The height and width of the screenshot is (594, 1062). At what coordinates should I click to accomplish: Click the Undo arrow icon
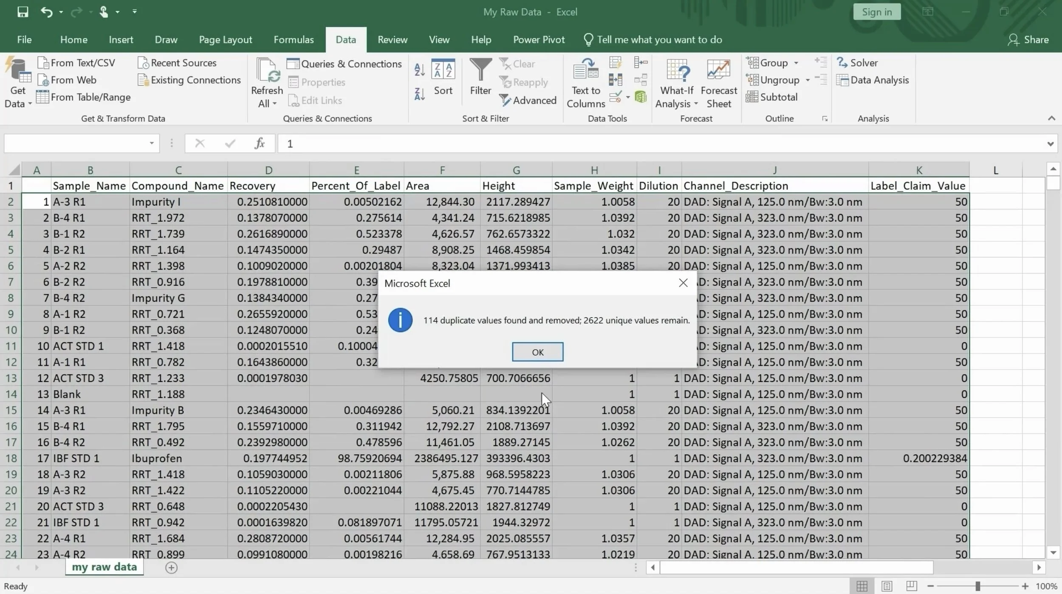(x=46, y=12)
